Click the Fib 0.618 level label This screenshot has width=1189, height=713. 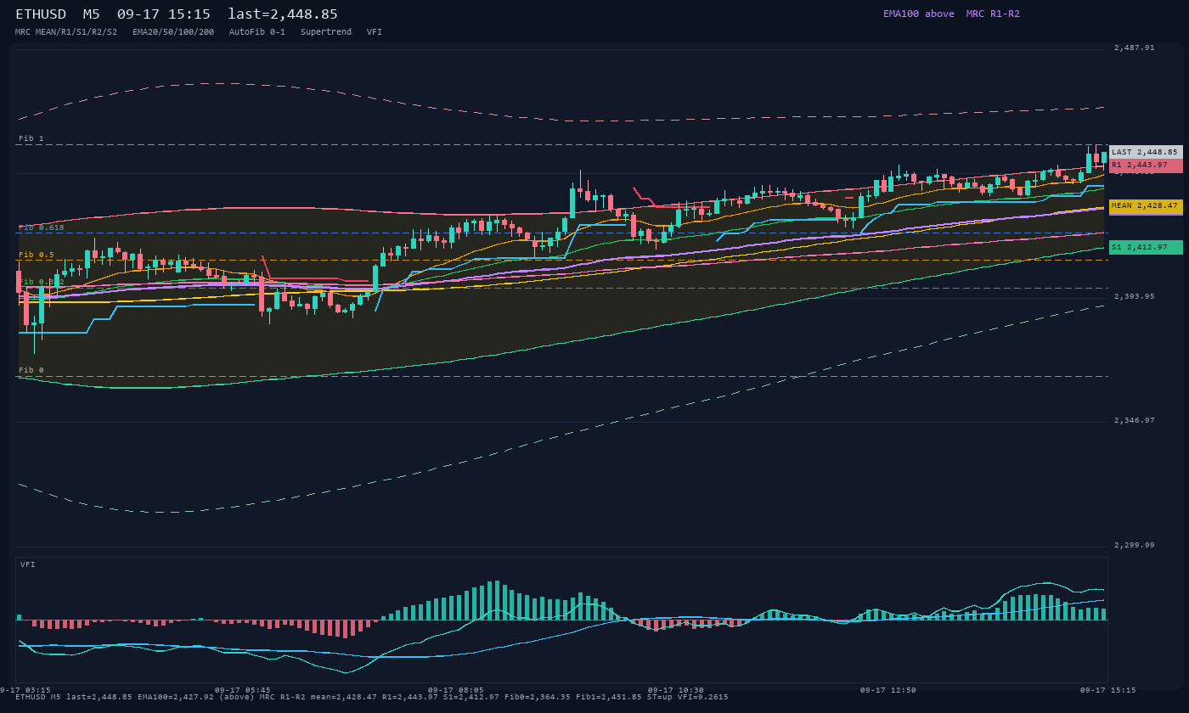tap(42, 227)
